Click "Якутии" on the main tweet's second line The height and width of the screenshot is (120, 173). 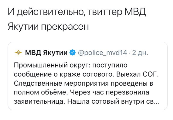21,26
